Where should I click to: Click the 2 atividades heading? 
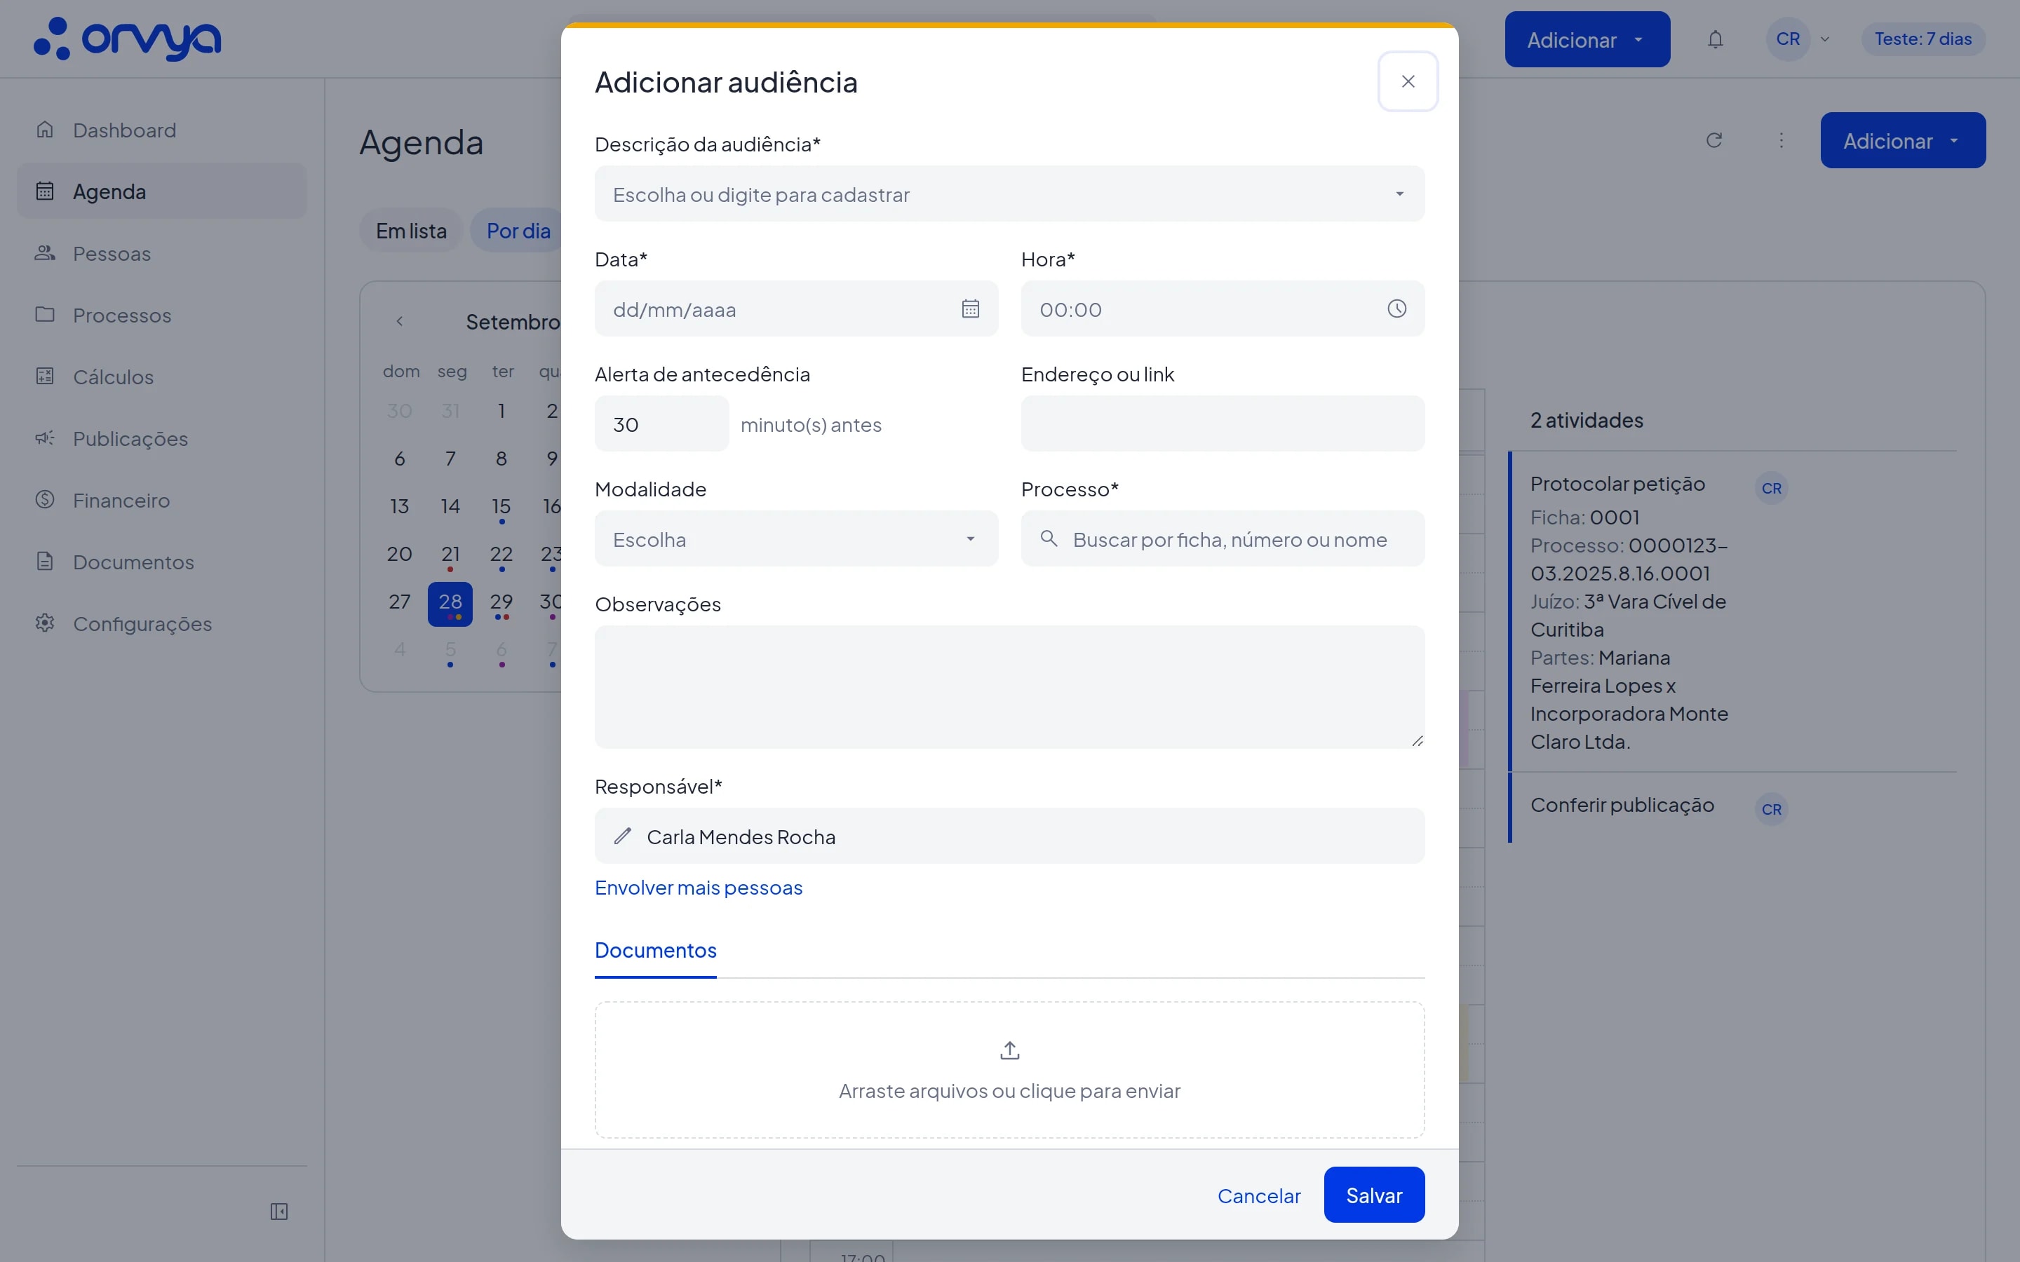click(1586, 420)
